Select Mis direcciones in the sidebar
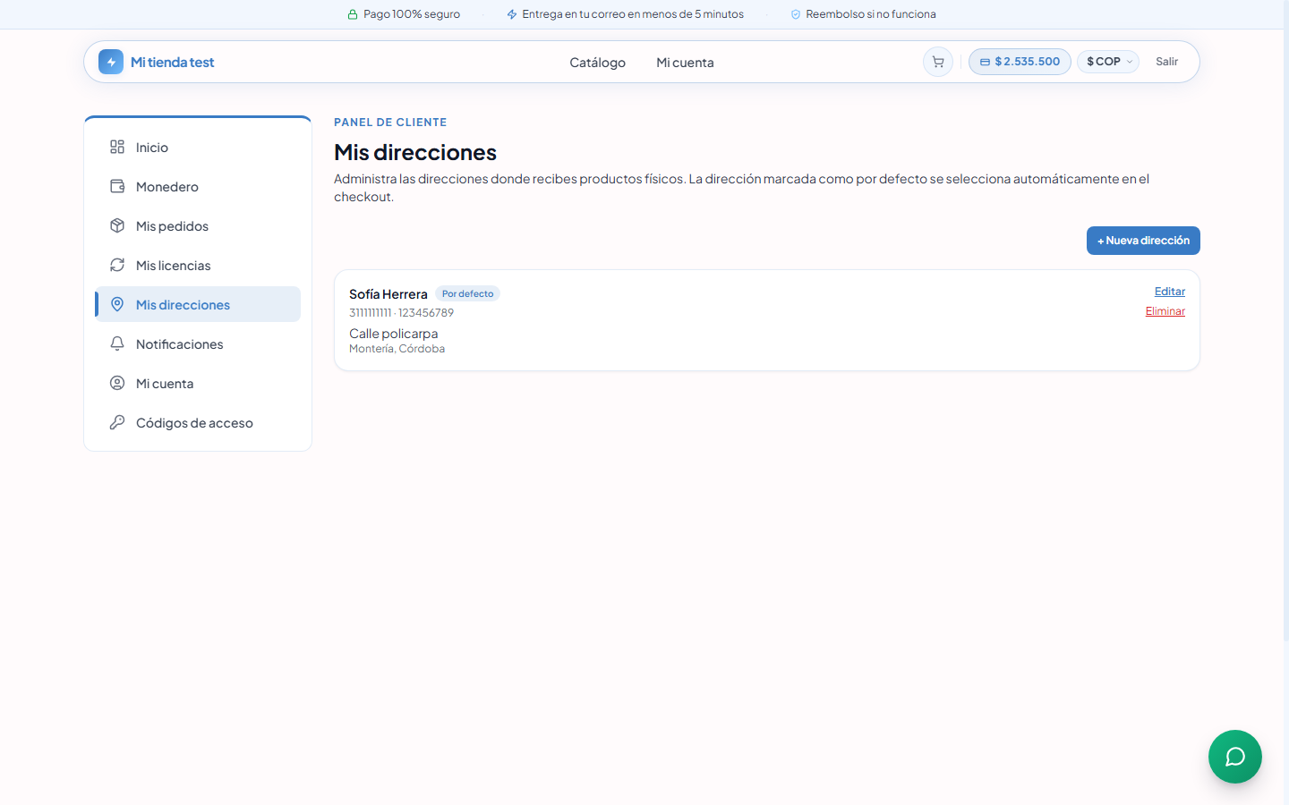Screen dimensions: 1289x805 click(198, 304)
